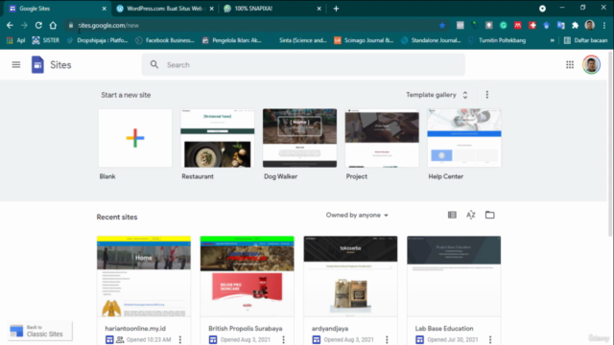Open the Scimago Journal bookmark

tap(364, 40)
